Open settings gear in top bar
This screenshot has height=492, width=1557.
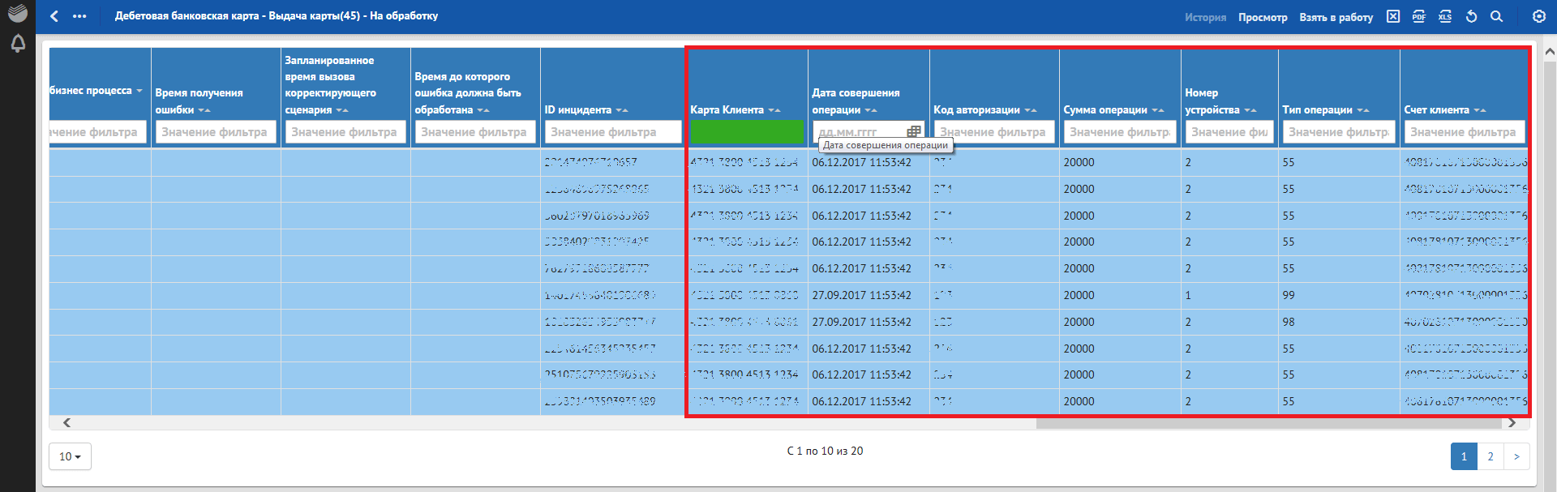[1539, 16]
